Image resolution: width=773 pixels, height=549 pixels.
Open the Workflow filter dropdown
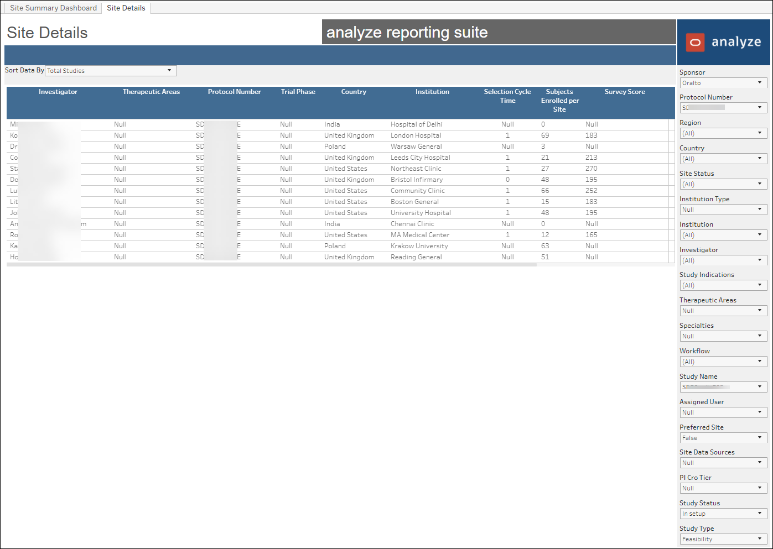(723, 362)
